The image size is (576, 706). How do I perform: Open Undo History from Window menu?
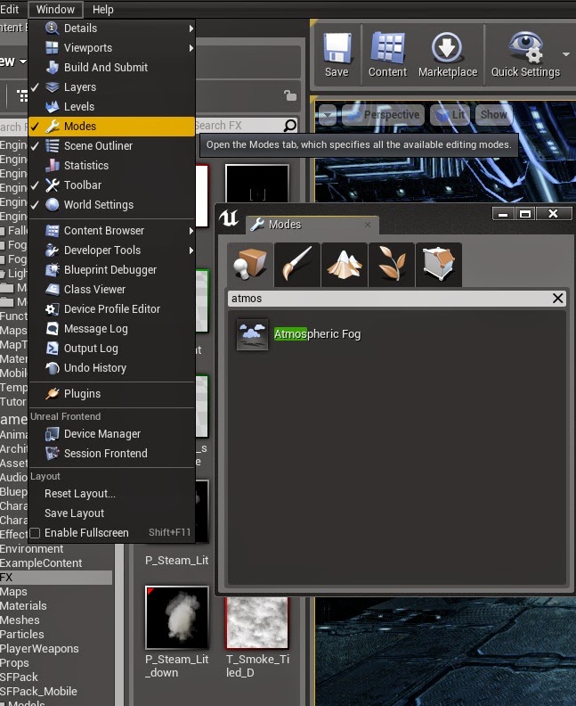(111, 368)
